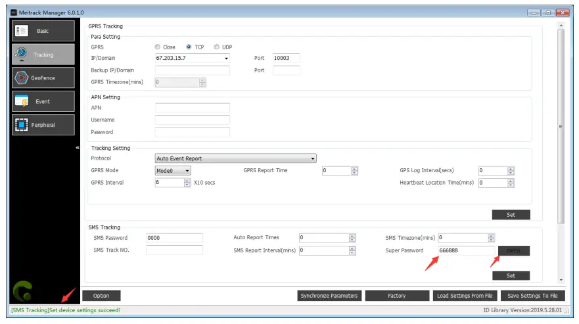Click the scrollbar down arrow

(x=561, y=280)
